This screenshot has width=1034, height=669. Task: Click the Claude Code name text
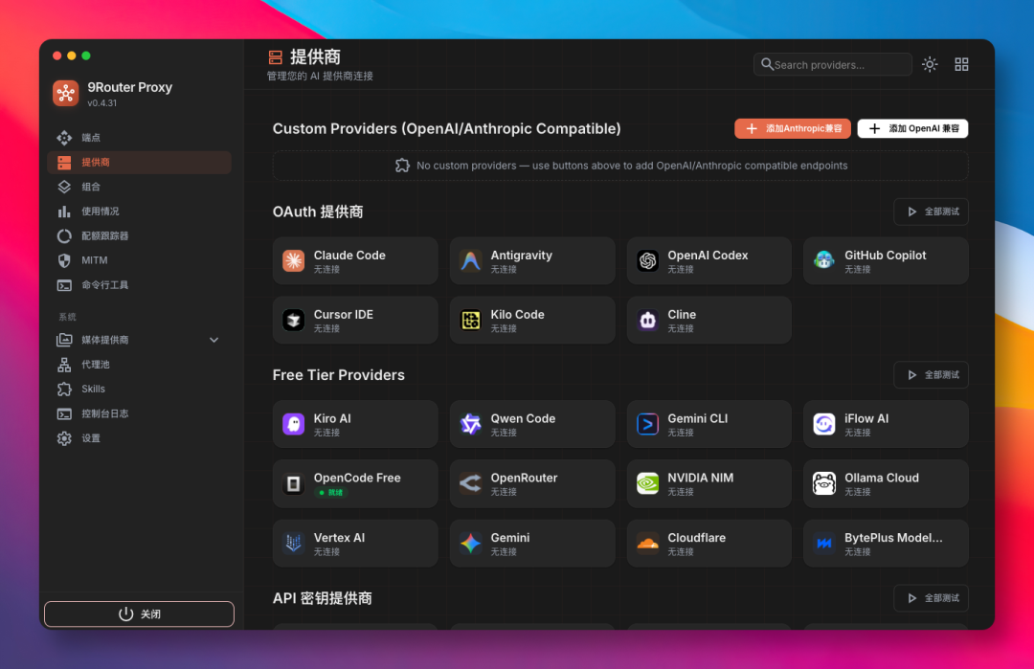click(x=349, y=256)
